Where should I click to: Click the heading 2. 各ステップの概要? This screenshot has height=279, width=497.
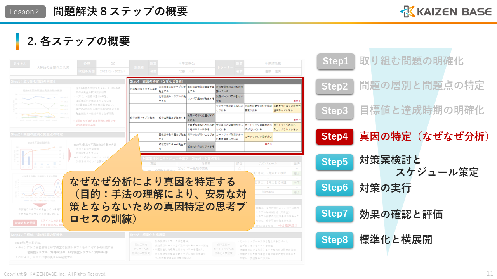[78, 41]
